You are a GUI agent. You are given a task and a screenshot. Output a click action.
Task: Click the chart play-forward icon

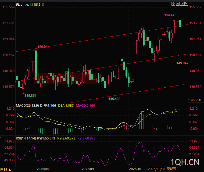click(182, 4)
